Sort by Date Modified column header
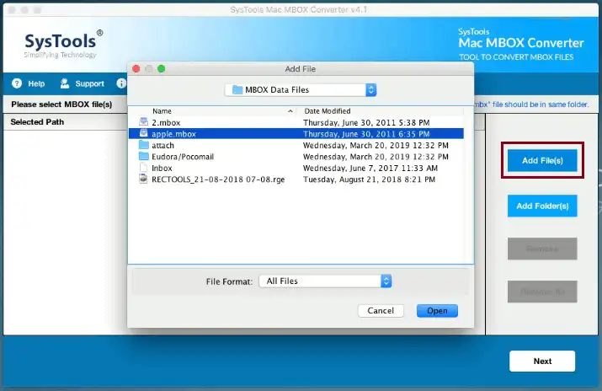This screenshot has width=602, height=391. pos(328,111)
